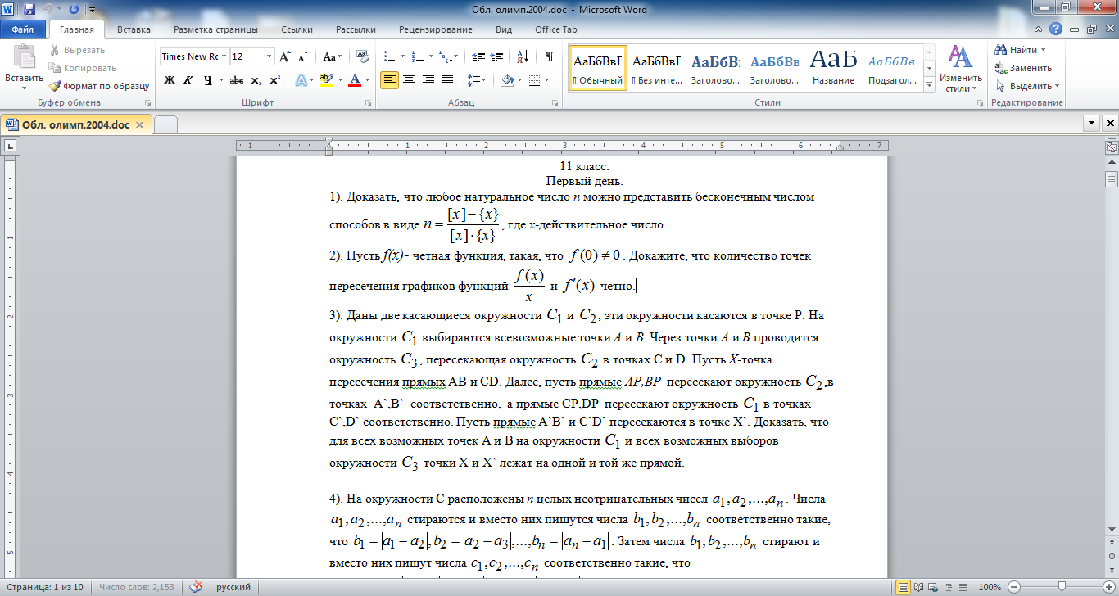Justify paragraph text
1119x596 pixels.
[x=446, y=80]
